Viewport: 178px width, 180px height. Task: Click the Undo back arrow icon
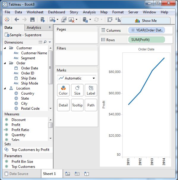point(17,20)
